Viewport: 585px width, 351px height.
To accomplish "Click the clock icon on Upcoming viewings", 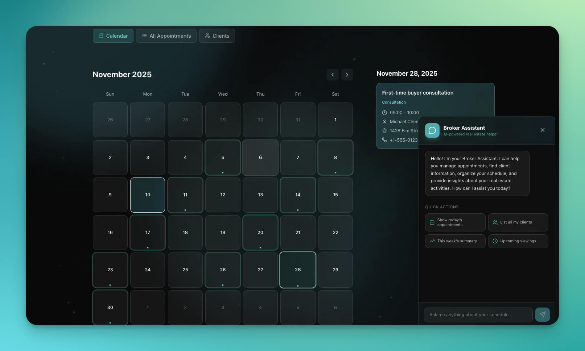I will [495, 241].
